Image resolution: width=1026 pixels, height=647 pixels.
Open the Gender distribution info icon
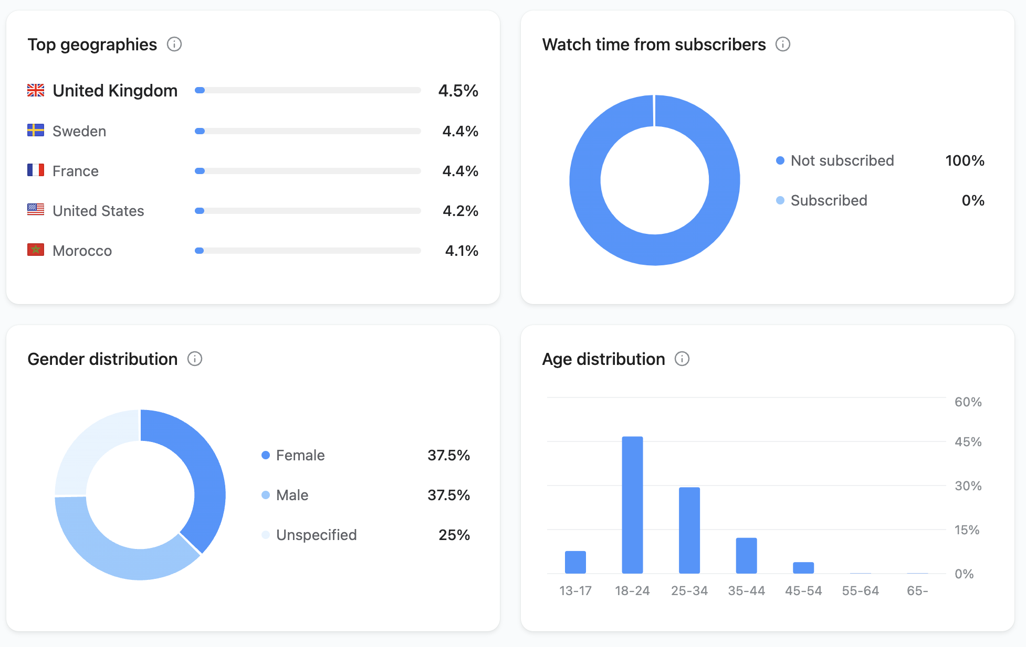tap(195, 359)
